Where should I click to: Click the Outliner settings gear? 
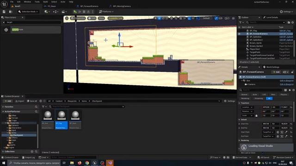coord(293,23)
